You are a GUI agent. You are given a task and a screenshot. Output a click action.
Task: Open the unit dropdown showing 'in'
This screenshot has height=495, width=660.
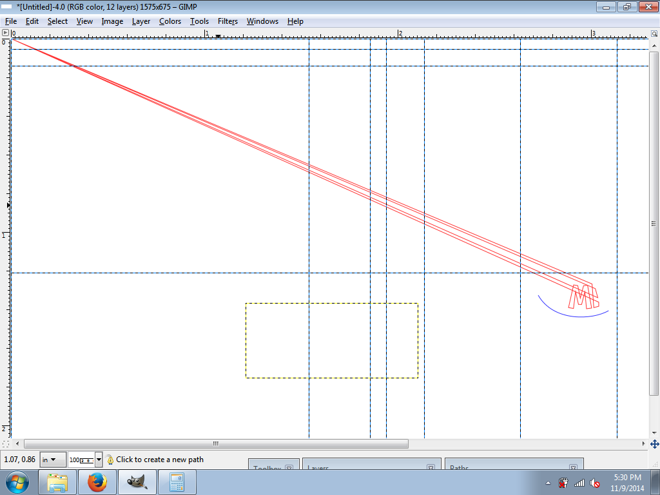click(x=53, y=460)
